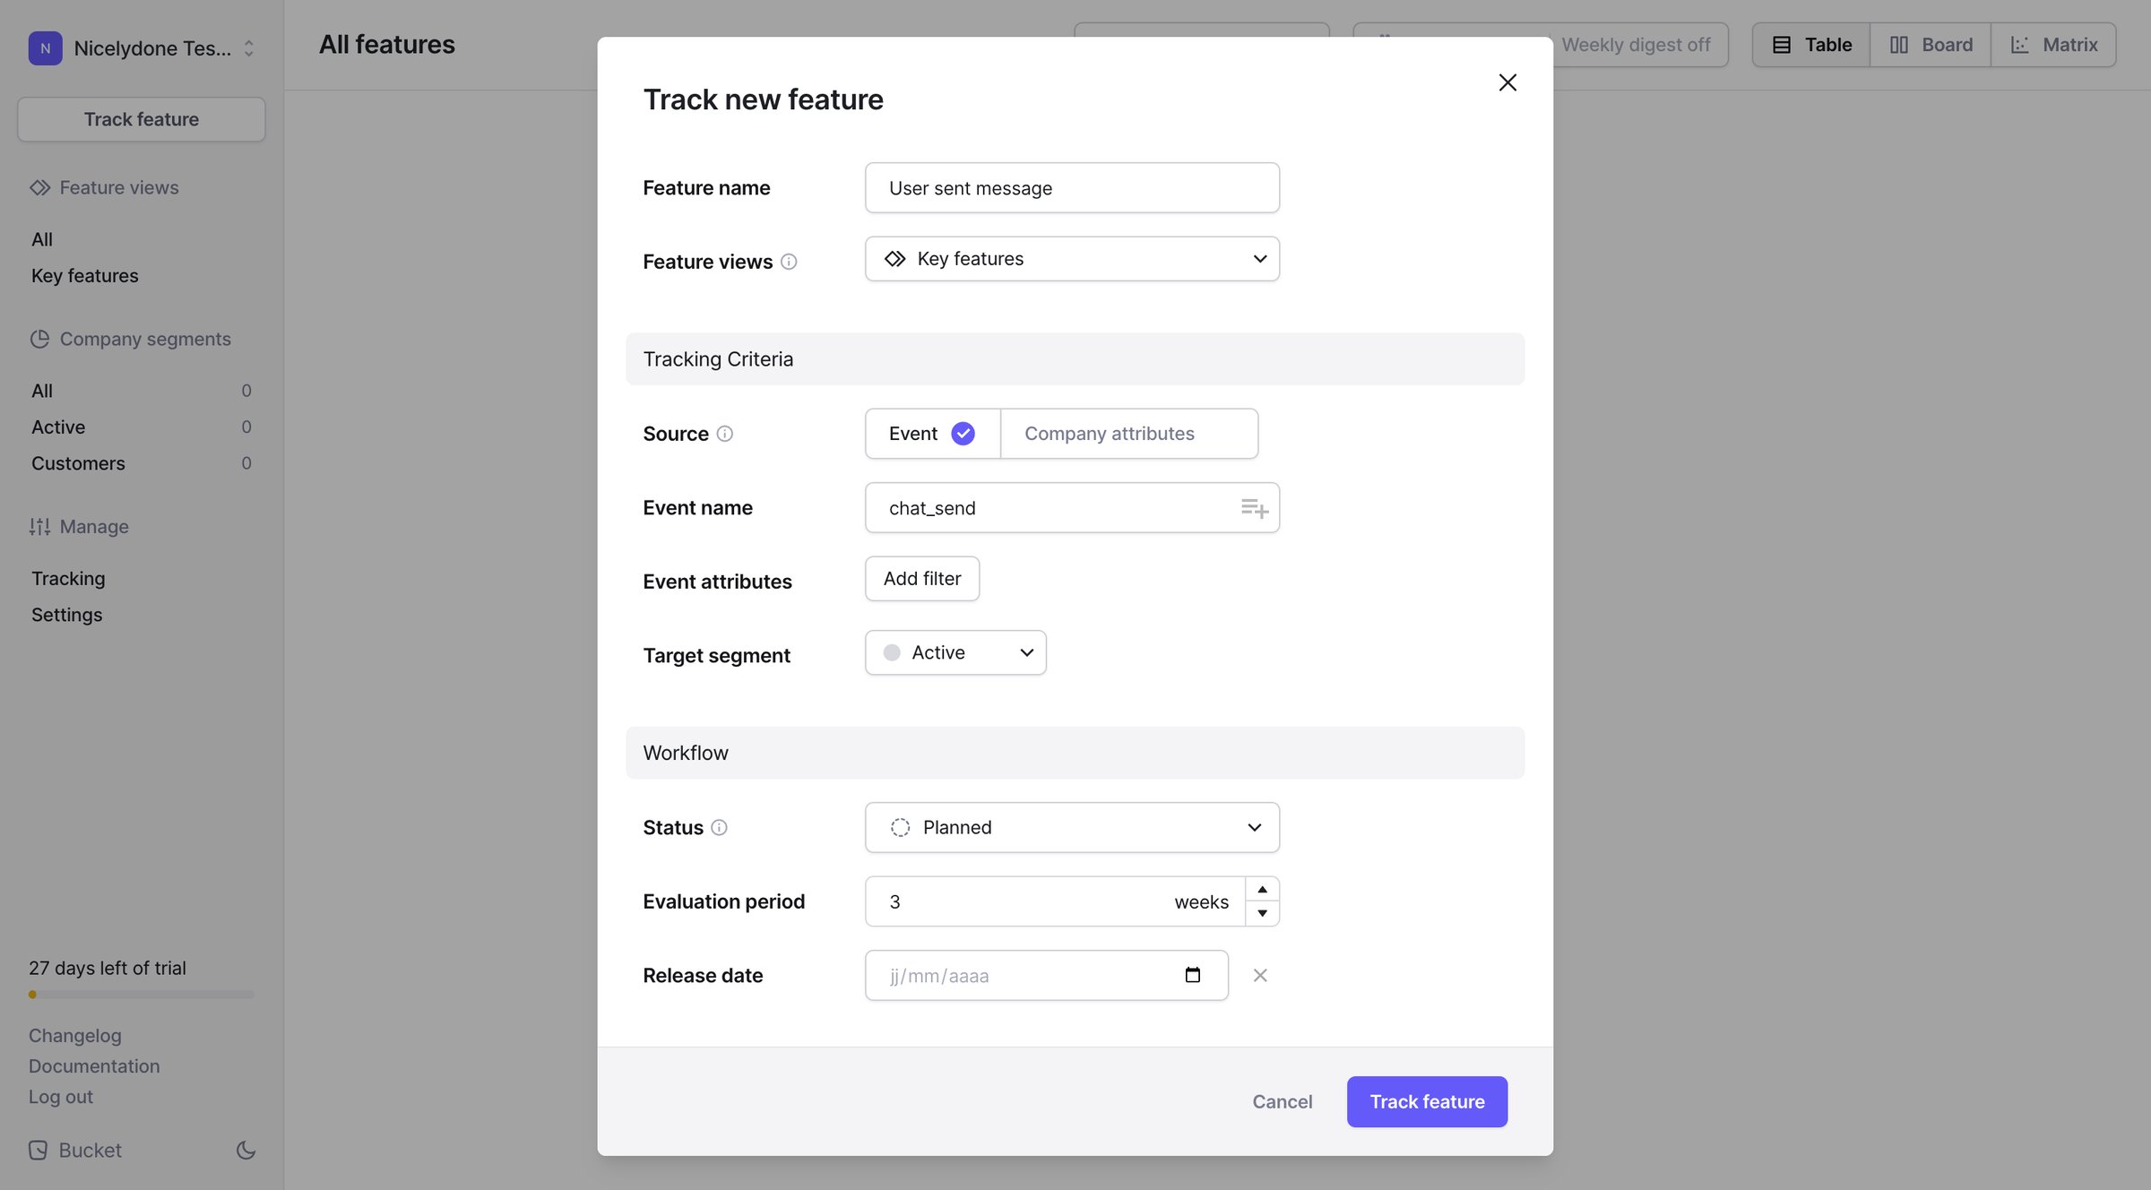This screenshot has width=2151, height=1190.
Task: Click the add-to-list icon in Event name field
Action: coord(1254,508)
